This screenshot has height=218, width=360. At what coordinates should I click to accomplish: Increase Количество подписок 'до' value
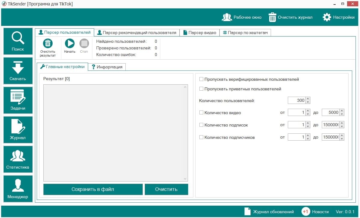342,123
